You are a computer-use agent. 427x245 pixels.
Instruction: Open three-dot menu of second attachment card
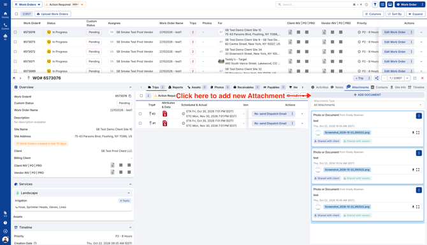(x=419, y=153)
